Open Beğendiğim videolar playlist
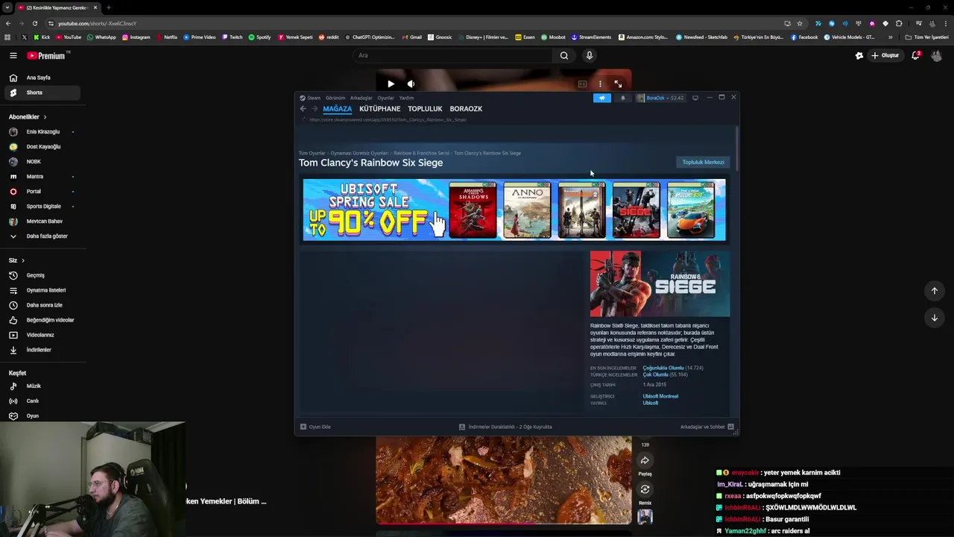Screen dimensions: 954x537 tap(43, 320)
